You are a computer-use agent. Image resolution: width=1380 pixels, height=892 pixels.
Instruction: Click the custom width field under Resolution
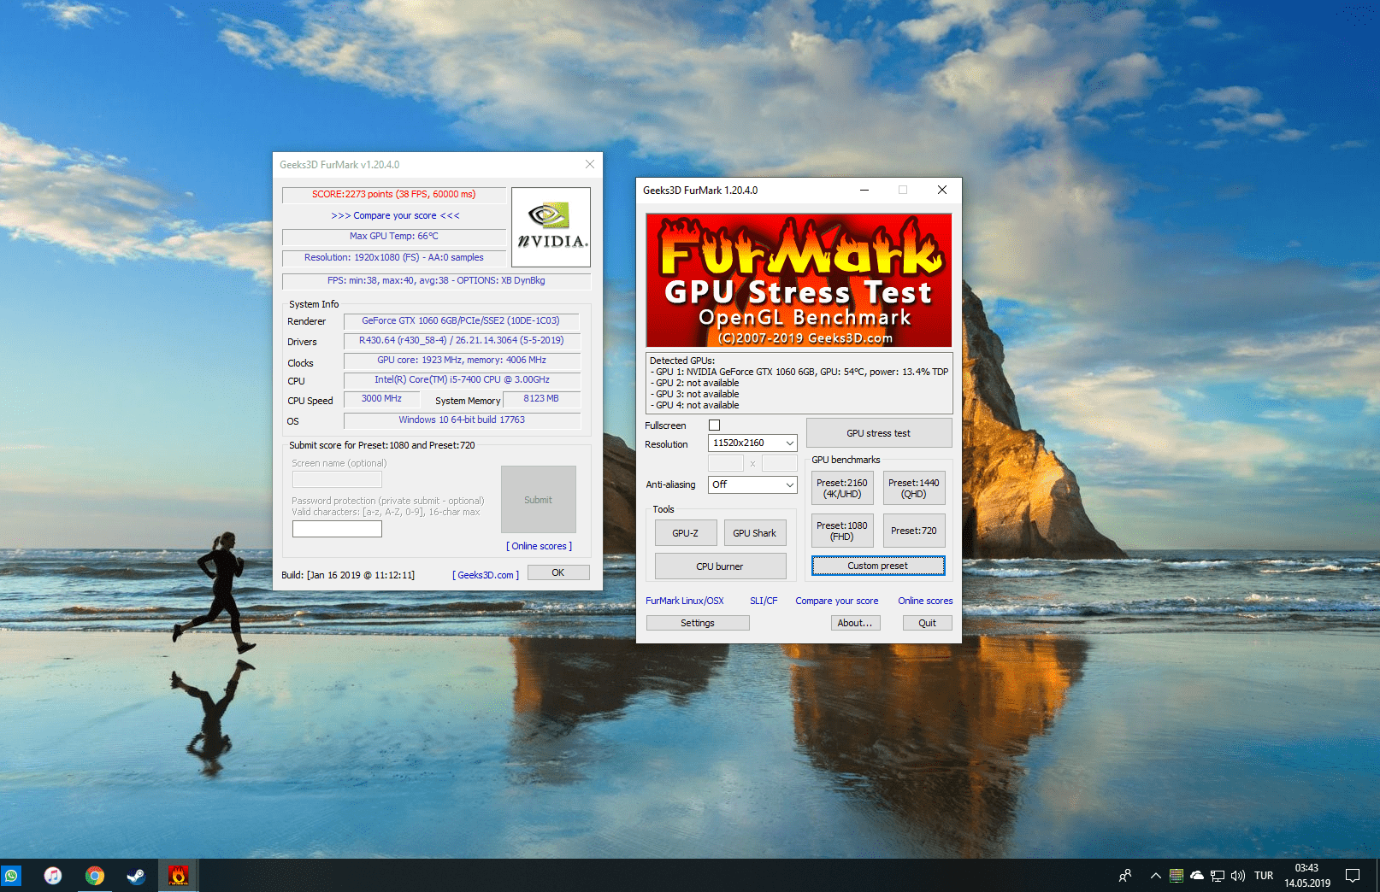726,463
